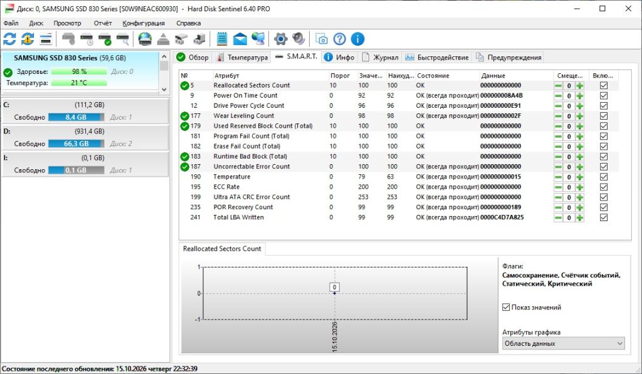Click the grey disk with shield toolbar icon
The width and height of the screenshot is (642, 374).
68,39
